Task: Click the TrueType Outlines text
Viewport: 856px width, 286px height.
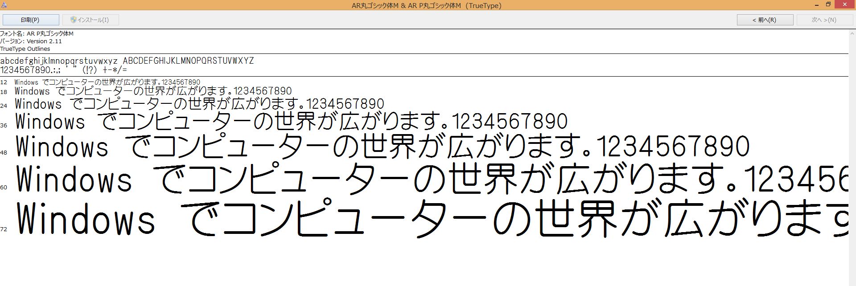Action: coord(25,49)
